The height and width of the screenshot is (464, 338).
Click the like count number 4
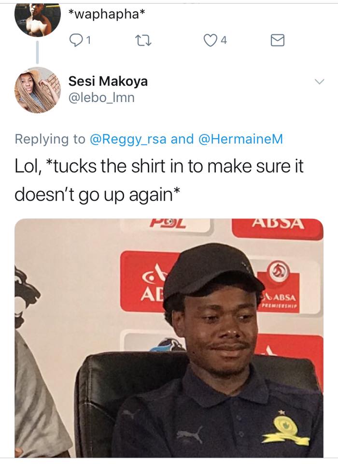pyautogui.click(x=224, y=40)
